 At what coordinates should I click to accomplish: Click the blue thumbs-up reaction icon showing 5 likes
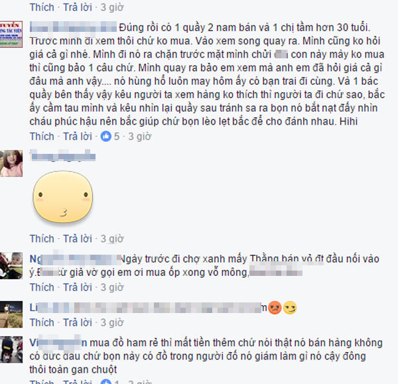[x=106, y=137]
